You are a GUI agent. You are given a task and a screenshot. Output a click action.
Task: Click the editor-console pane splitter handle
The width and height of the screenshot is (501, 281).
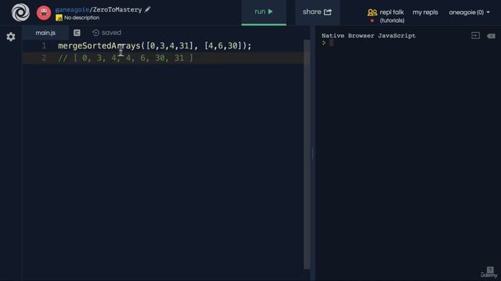[x=312, y=154]
